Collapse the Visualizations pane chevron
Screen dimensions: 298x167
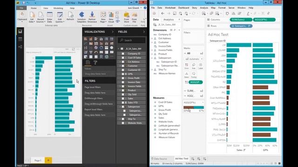113,32
